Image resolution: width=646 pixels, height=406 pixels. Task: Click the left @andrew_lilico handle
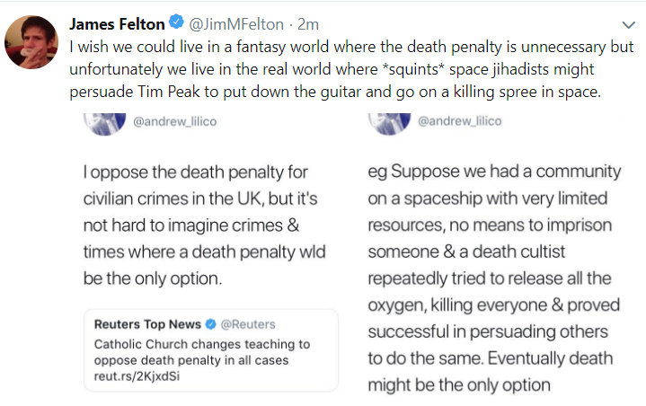coord(174,121)
